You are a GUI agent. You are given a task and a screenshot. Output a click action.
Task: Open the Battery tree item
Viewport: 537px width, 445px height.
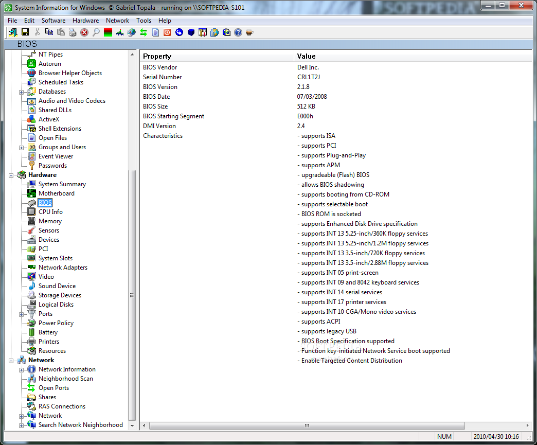click(x=48, y=332)
